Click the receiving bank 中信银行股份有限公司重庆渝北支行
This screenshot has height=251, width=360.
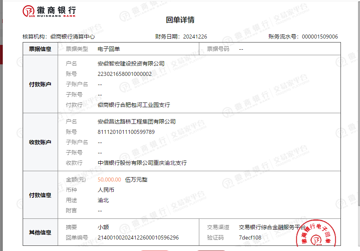click(x=142, y=163)
